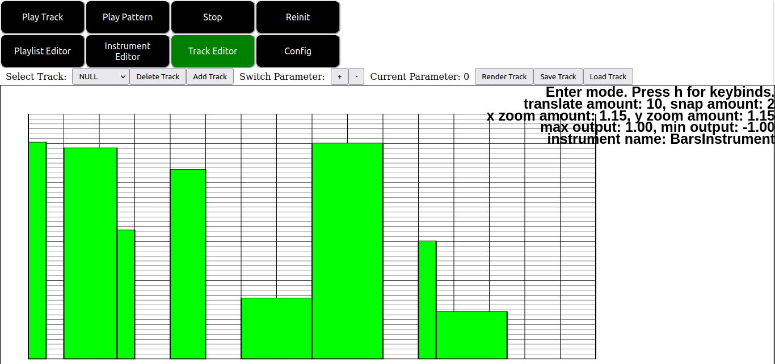Save the track to file
The height and width of the screenshot is (364, 775).
pos(558,76)
